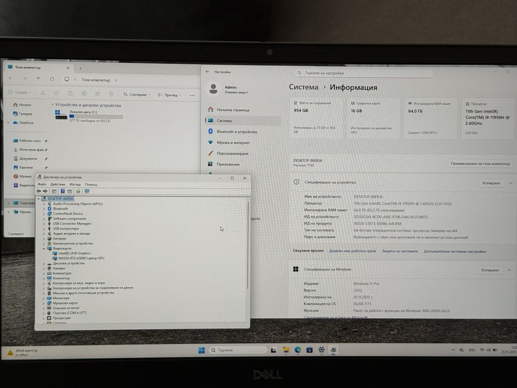This screenshot has height=388, width=517.
Task: Expand the Мрежови карти node
Action: (44, 303)
